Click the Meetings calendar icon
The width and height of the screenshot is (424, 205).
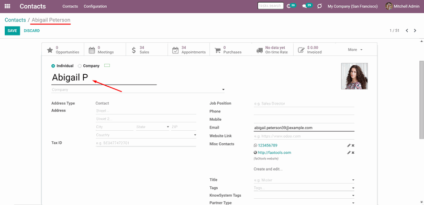(x=92, y=50)
